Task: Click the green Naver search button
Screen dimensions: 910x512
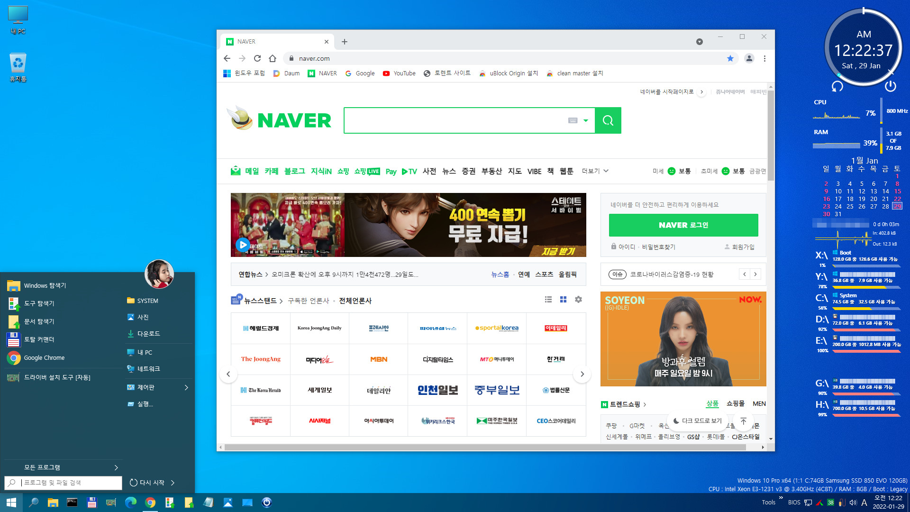Action: point(608,120)
